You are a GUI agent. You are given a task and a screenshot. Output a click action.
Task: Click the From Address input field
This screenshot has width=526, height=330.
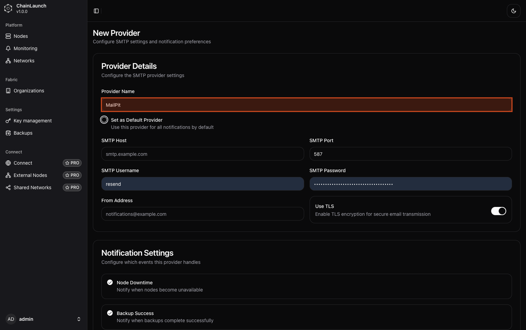click(x=202, y=214)
